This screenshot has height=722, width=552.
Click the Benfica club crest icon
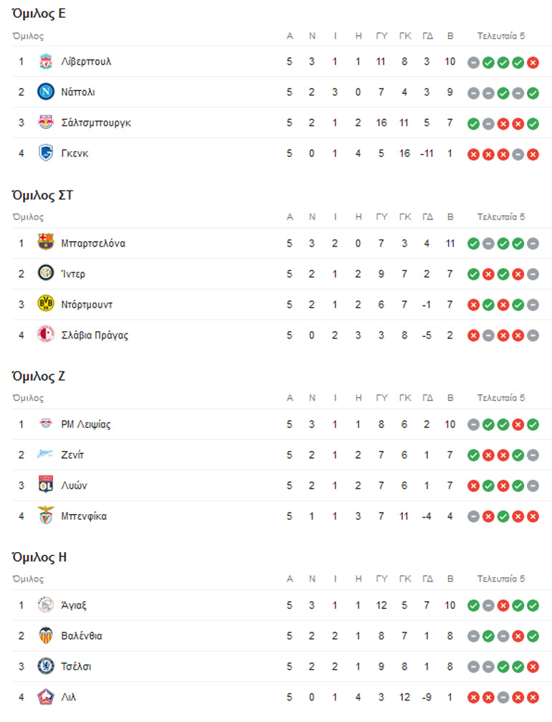pyautogui.click(x=46, y=516)
